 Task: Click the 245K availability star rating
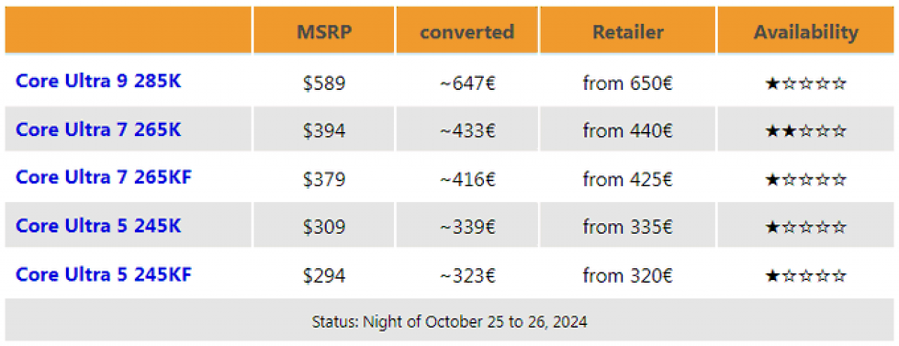coord(806,228)
